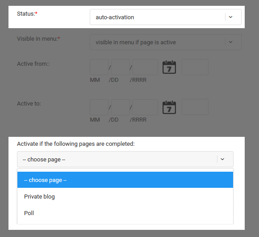Pick the Poll page option

tap(125, 213)
